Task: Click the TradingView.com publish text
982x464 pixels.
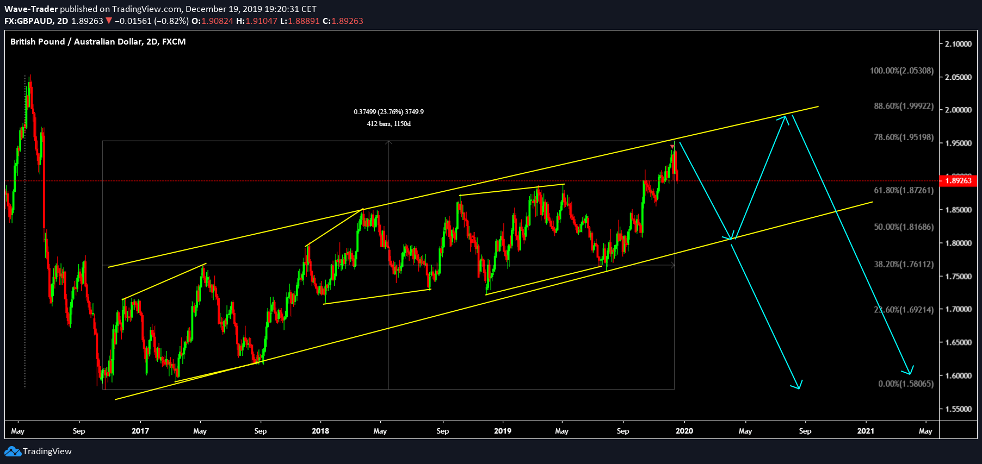Action: (146, 9)
